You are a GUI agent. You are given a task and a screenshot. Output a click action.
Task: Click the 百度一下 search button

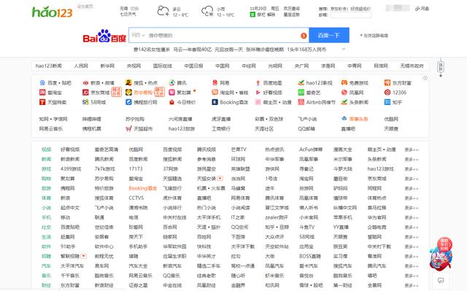329,36
